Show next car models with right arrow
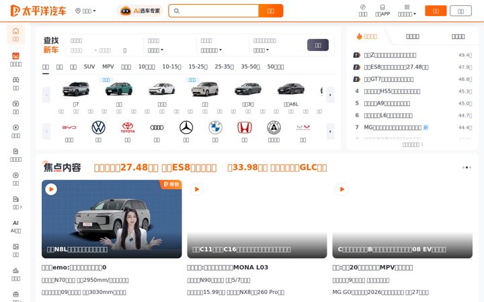Viewport: 484px width, 302px height. 330,95
